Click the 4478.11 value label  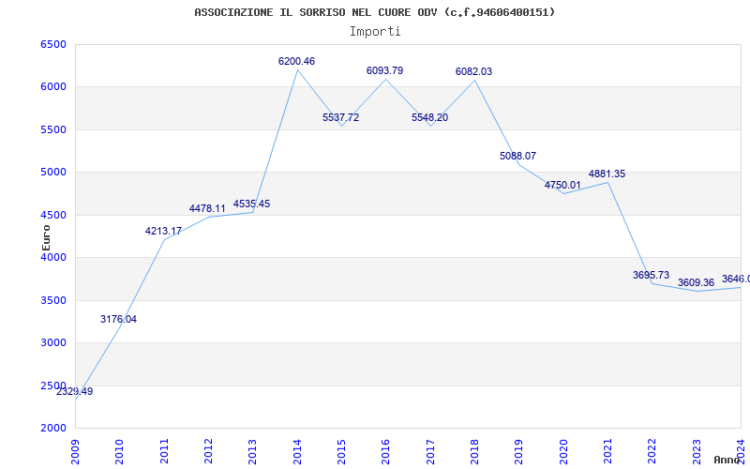tap(207, 208)
